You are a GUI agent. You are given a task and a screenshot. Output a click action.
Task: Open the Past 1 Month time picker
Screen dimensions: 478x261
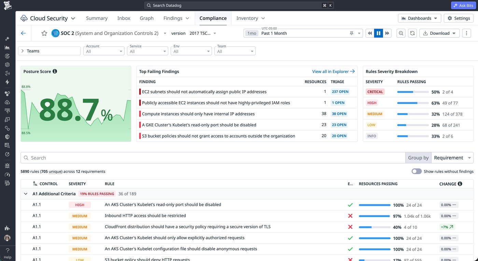[303, 33]
